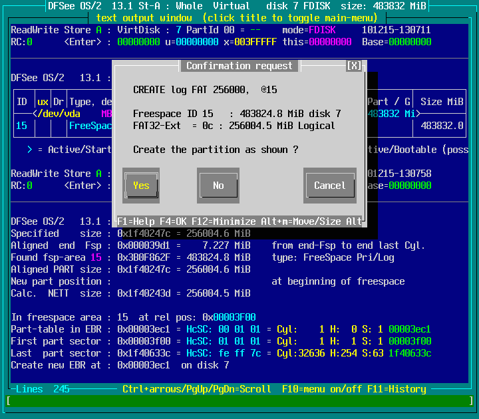Click the Ctrl+arrows/PgUp/PgDn=Scroll hint

[196, 389]
